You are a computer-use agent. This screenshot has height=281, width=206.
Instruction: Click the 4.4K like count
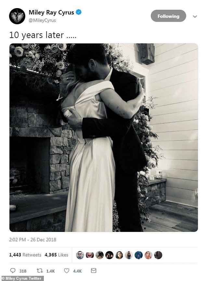pos(77,271)
